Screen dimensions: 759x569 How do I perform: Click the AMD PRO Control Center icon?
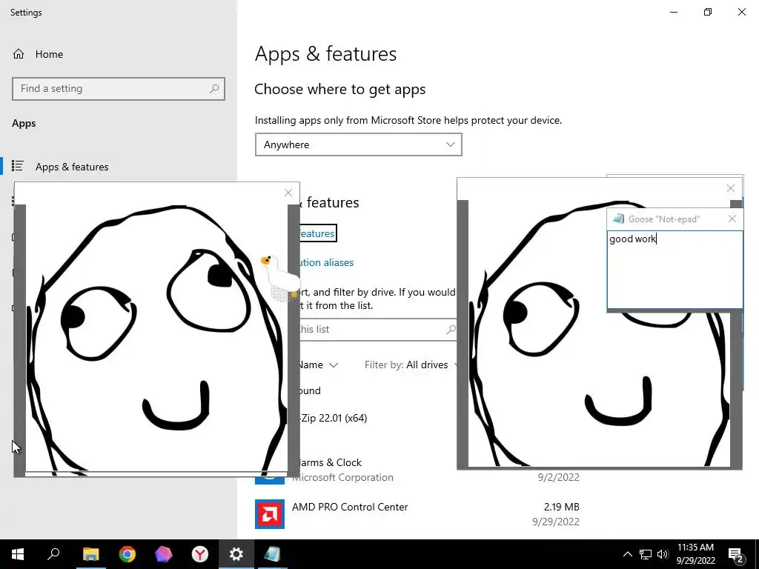tap(270, 514)
